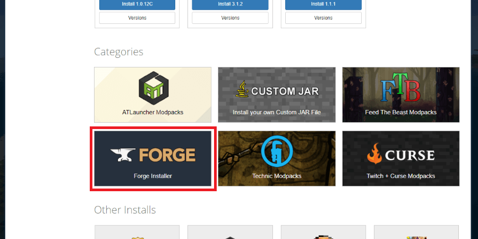478x239 pixels.
Task: Click the Install 1.1.1 button
Action: pos(323,5)
